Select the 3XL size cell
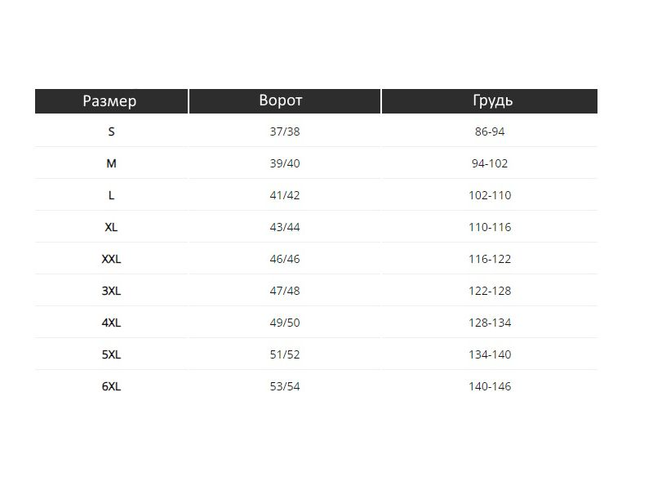Viewport: 653px width, 490px height. pos(111,291)
